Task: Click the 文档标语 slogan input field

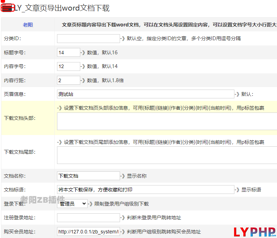Action: pos(145,190)
